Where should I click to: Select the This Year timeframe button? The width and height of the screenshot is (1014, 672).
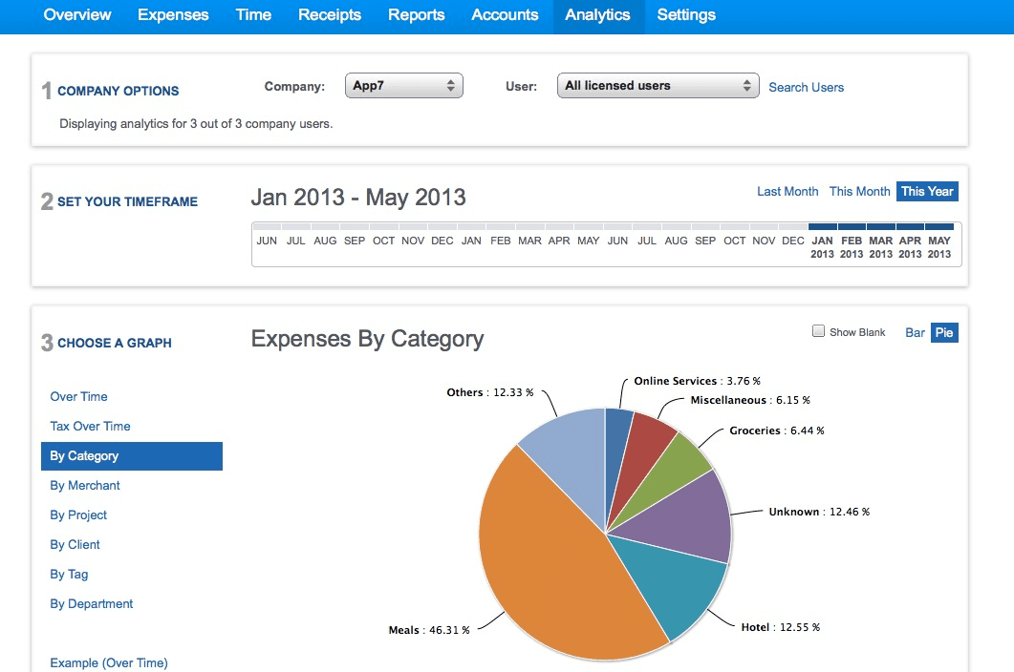pyautogui.click(x=927, y=191)
